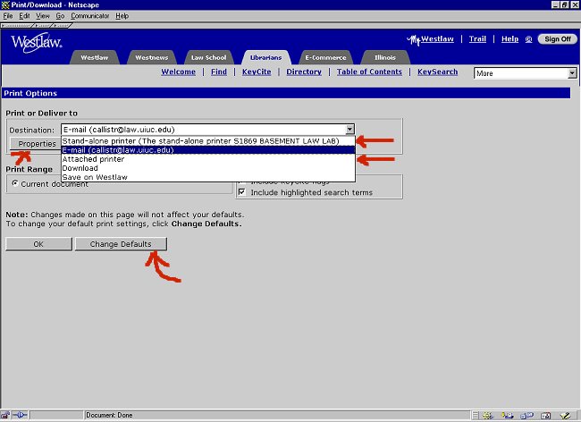The image size is (581, 422).
Task: Open the Edit menu
Action: point(24,16)
